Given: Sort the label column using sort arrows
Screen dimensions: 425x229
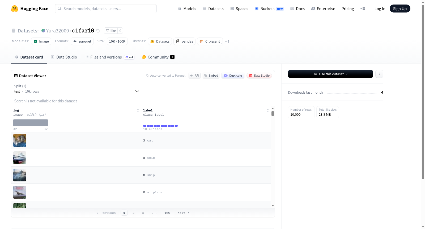Looking at the screenshot, I should click(x=268, y=110).
